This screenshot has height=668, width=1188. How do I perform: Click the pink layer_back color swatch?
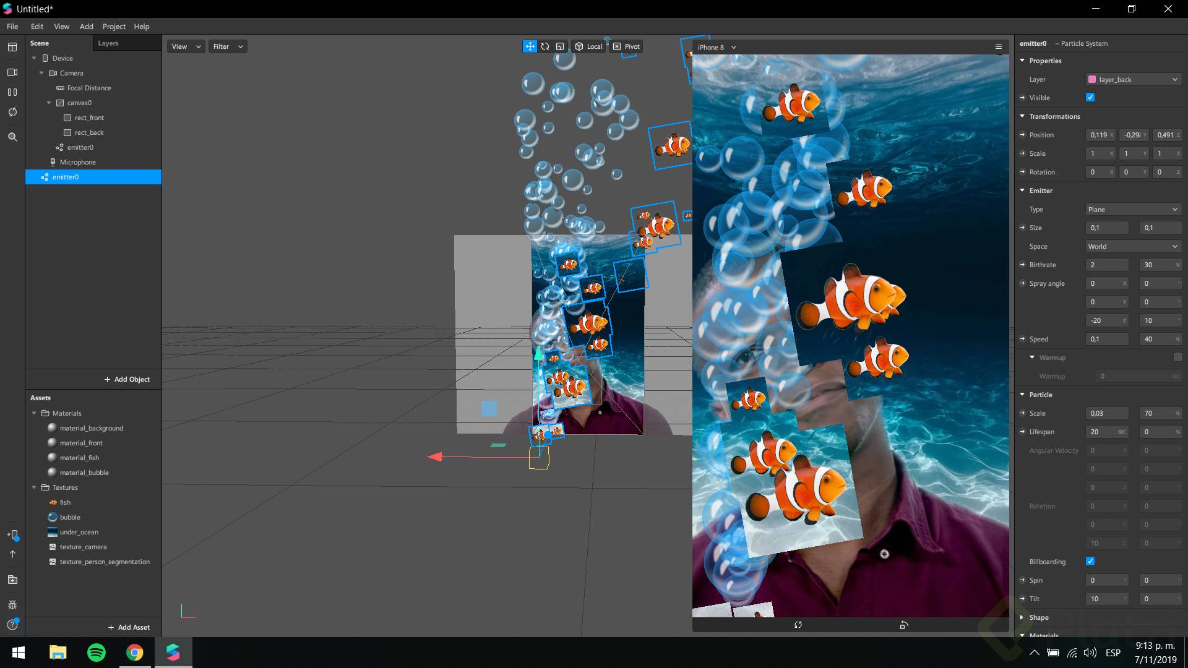pyautogui.click(x=1092, y=79)
